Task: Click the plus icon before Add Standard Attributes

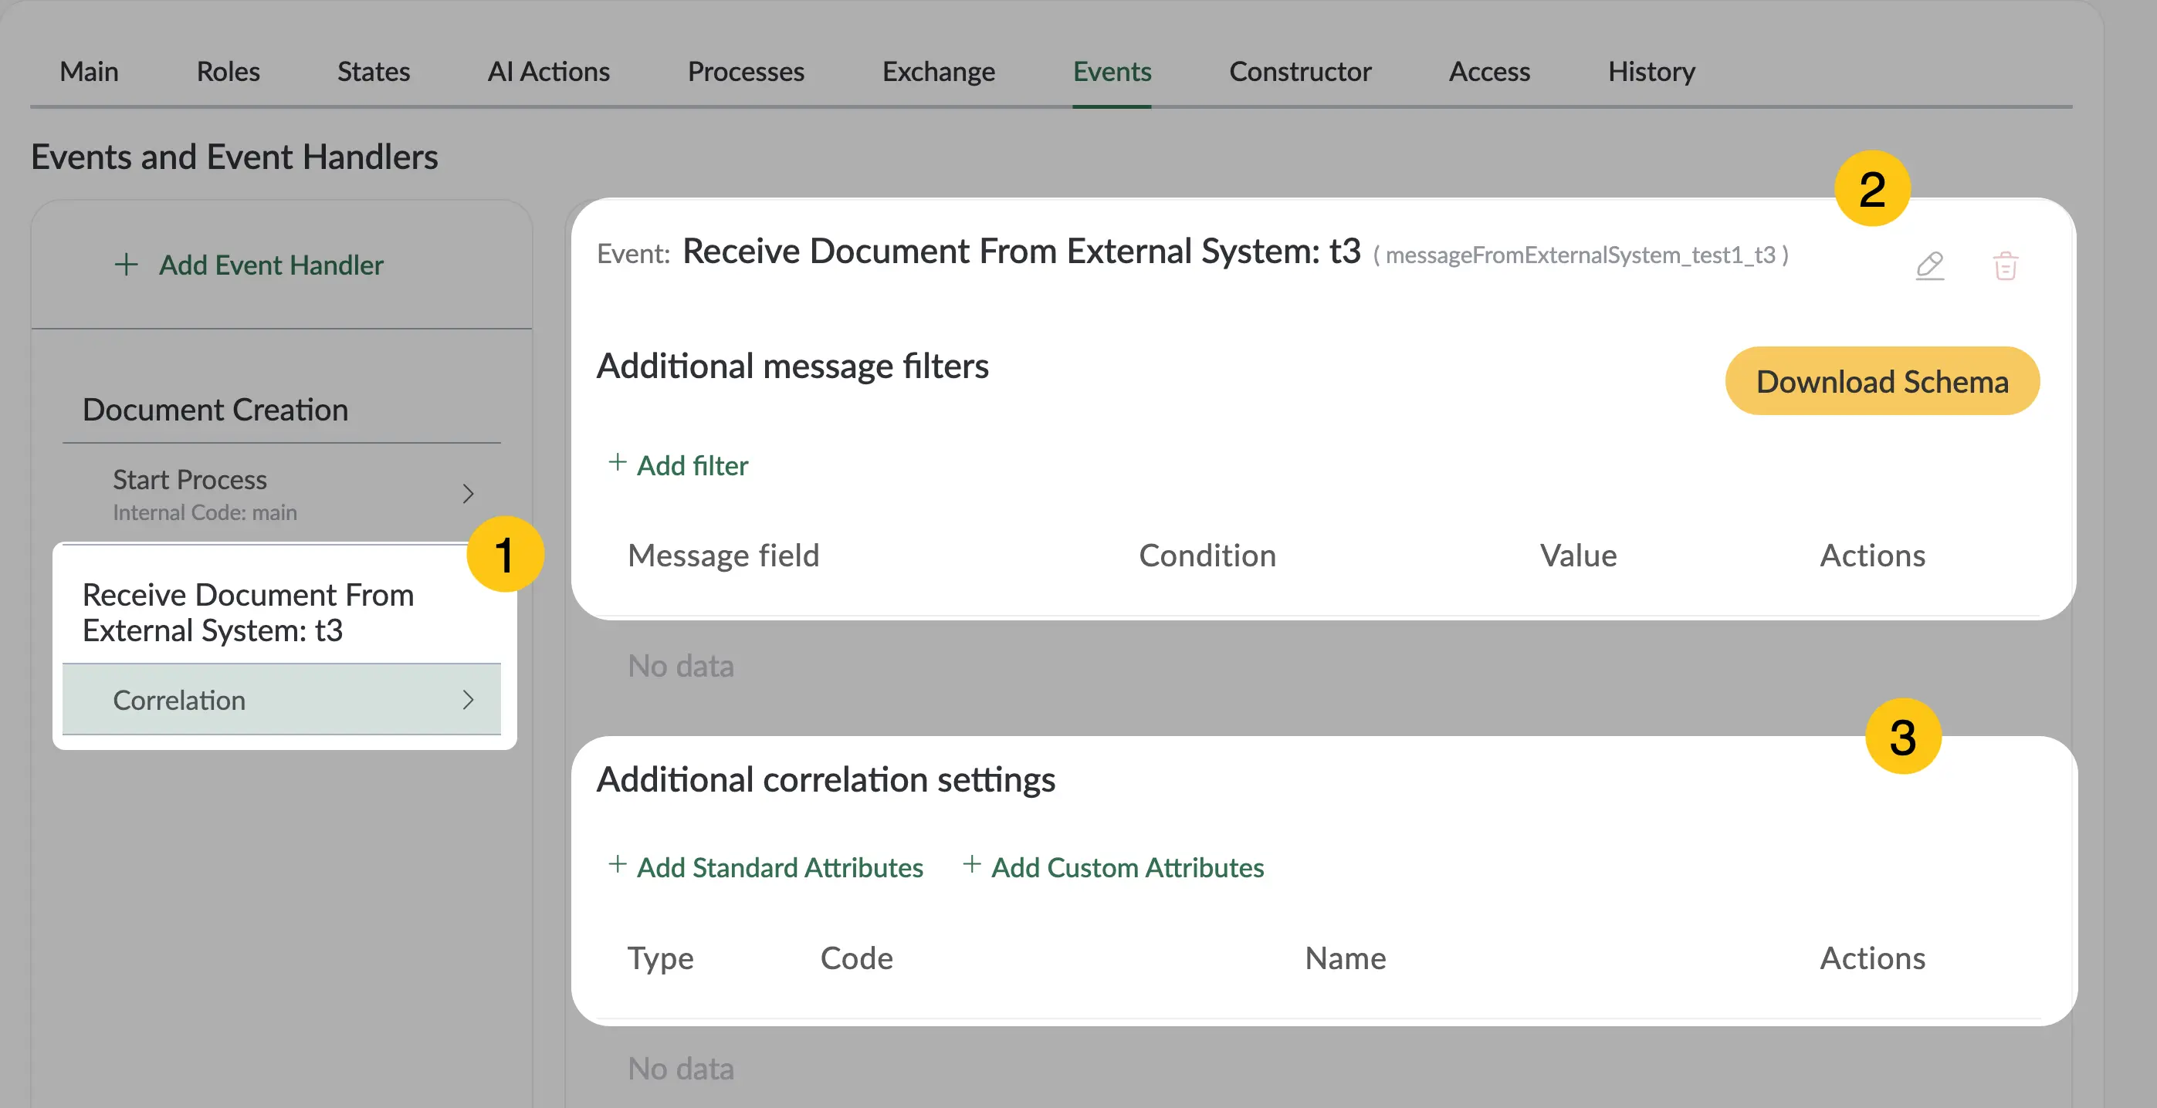Action: [617, 864]
